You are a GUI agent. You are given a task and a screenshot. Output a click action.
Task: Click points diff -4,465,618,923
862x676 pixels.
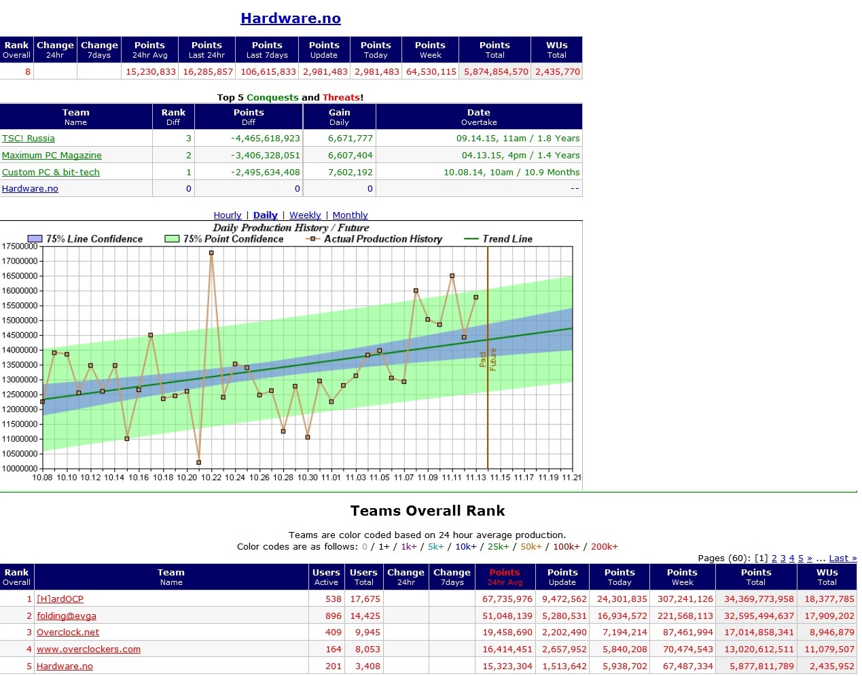coord(266,138)
